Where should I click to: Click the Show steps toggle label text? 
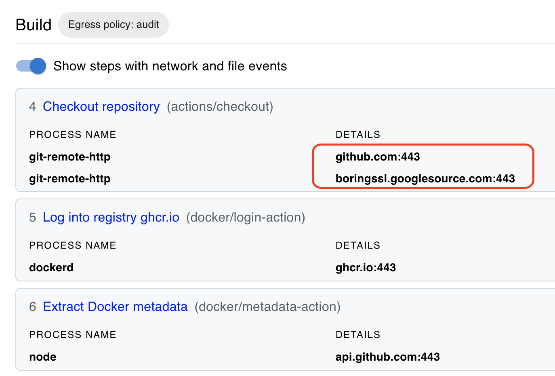[x=170, y=66]
